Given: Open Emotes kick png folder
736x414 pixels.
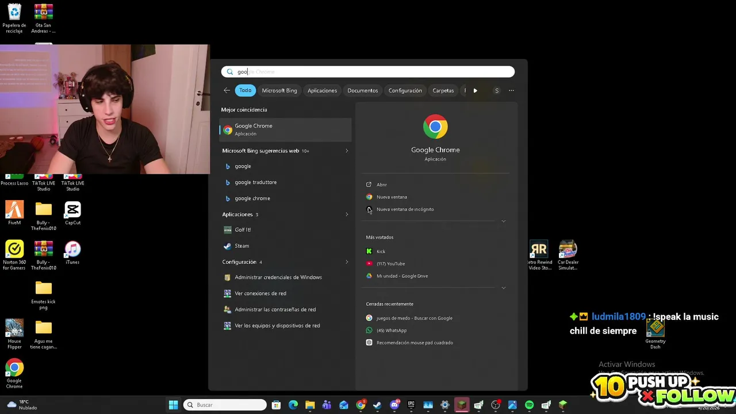Looking at the screenshot, I should (44, 295).
